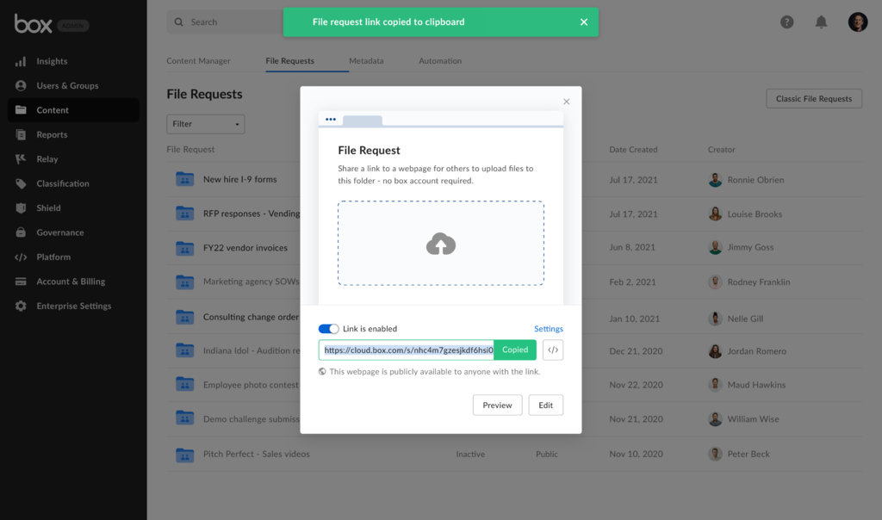Select Users & Groups in the sidebar
The width and height of the screenshot is (882, 520).
click(x=61, y=85)
